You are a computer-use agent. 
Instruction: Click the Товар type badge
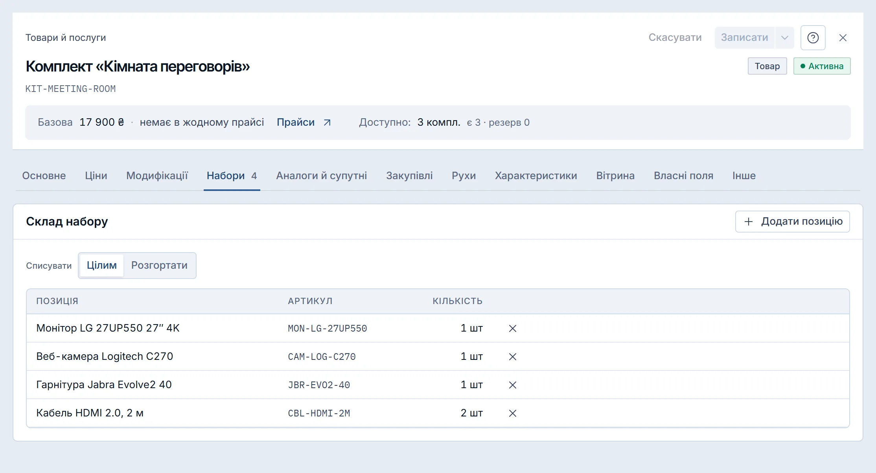point(767,66)
